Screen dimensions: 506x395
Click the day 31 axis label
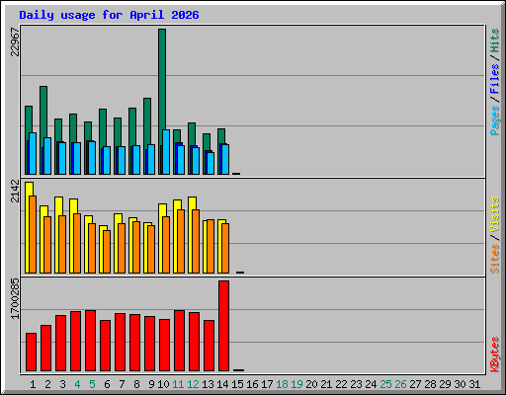[x=474, y=384]
